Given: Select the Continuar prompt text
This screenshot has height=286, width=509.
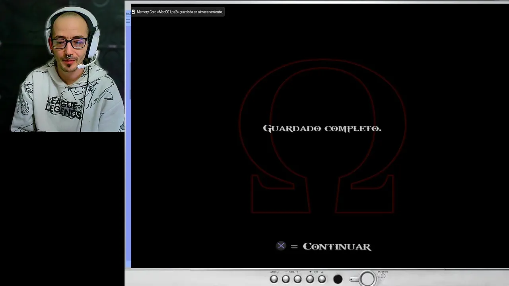Looking at the screenshot, I should click(x=337, y=247).
